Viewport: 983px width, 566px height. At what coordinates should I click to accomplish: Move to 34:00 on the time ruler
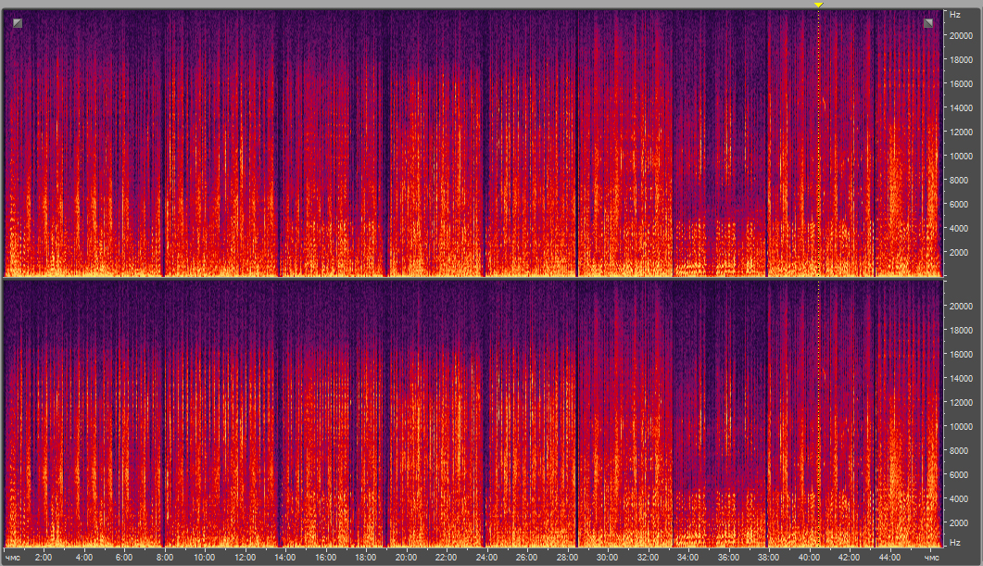click(687, 558)
